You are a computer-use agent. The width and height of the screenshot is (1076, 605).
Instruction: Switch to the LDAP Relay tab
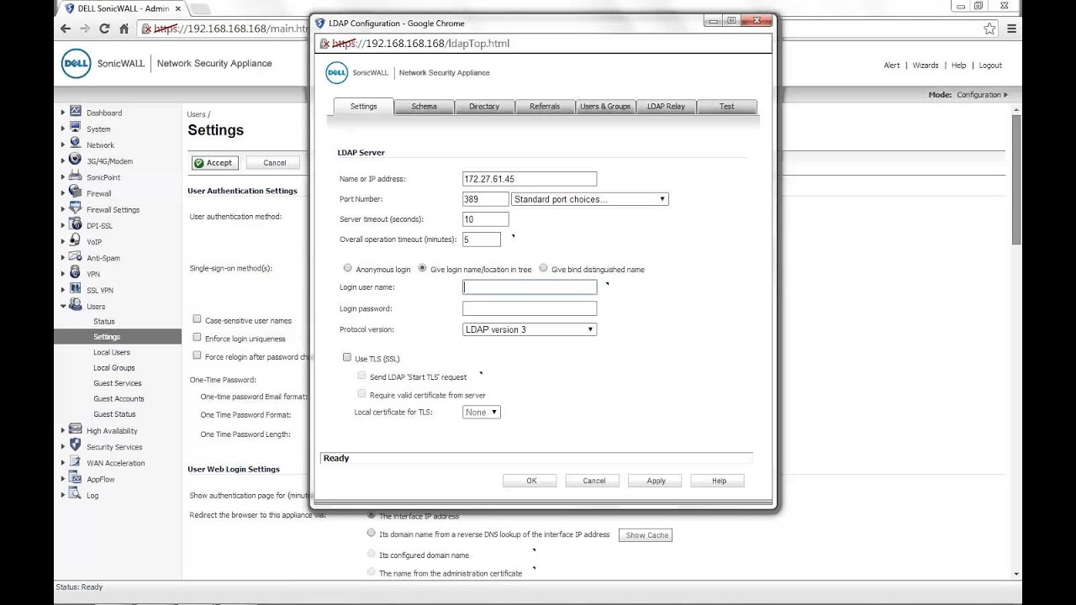[666, 107]
